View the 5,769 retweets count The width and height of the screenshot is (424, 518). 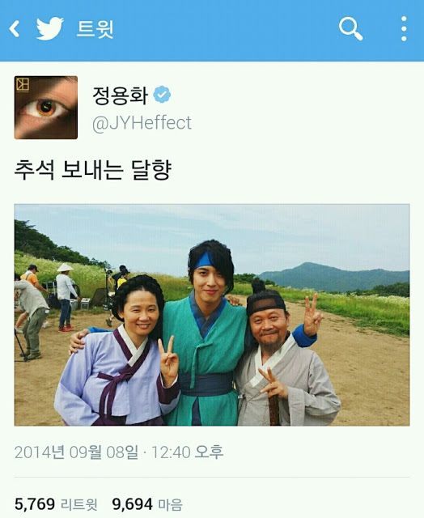click(x=35, y=504)
